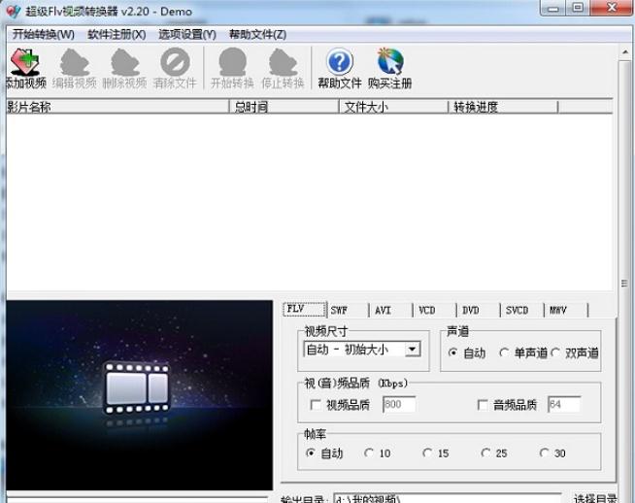
Task: Click the video preview thumbnail
Action: coord(139,395)
